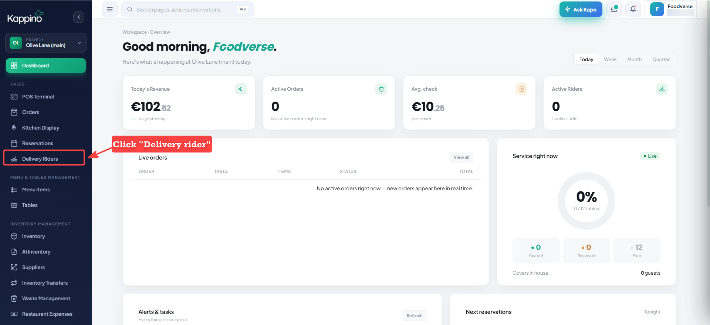Click the Kitchen Display flame icon
The image size is (710, 325).
14,128
